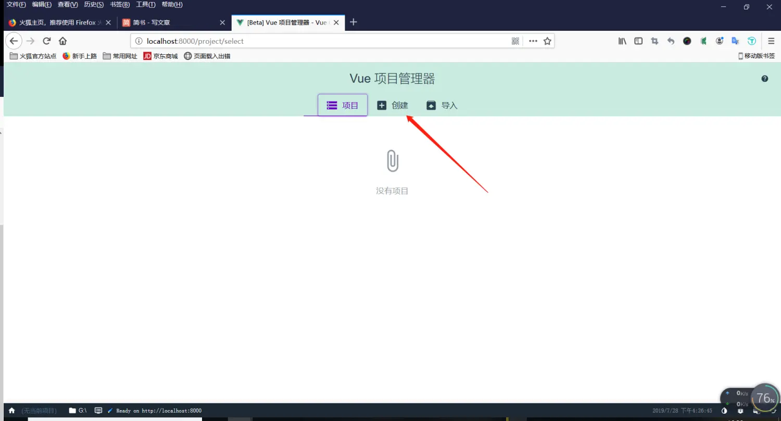Open the 项目 (Projects) tab
This screenshot has height=421, width=781.
[x=343, y=105]
